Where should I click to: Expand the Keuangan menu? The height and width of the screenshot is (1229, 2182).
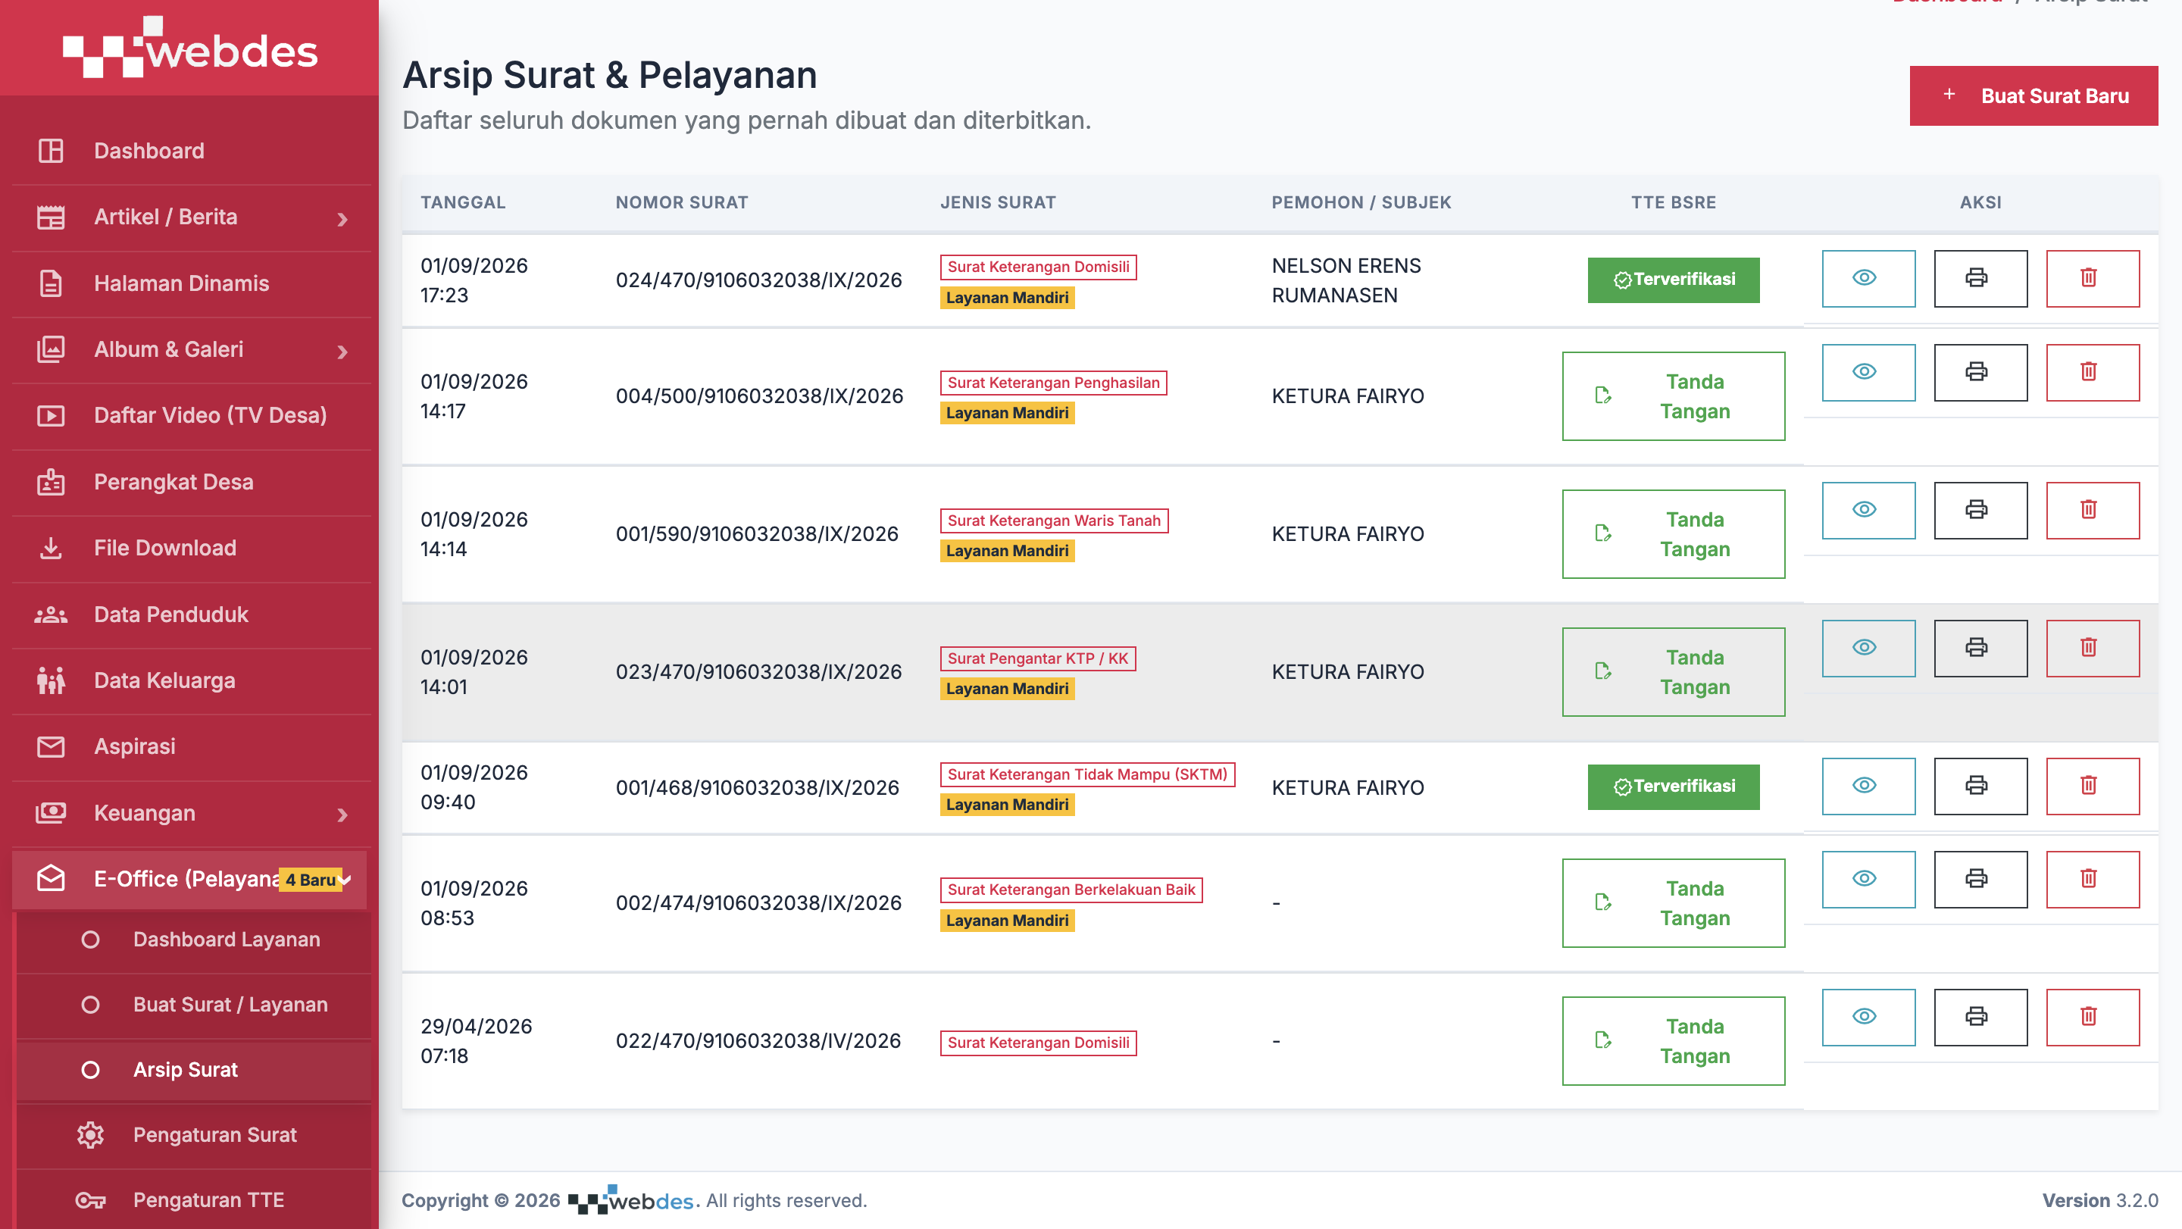click(191, 813)
